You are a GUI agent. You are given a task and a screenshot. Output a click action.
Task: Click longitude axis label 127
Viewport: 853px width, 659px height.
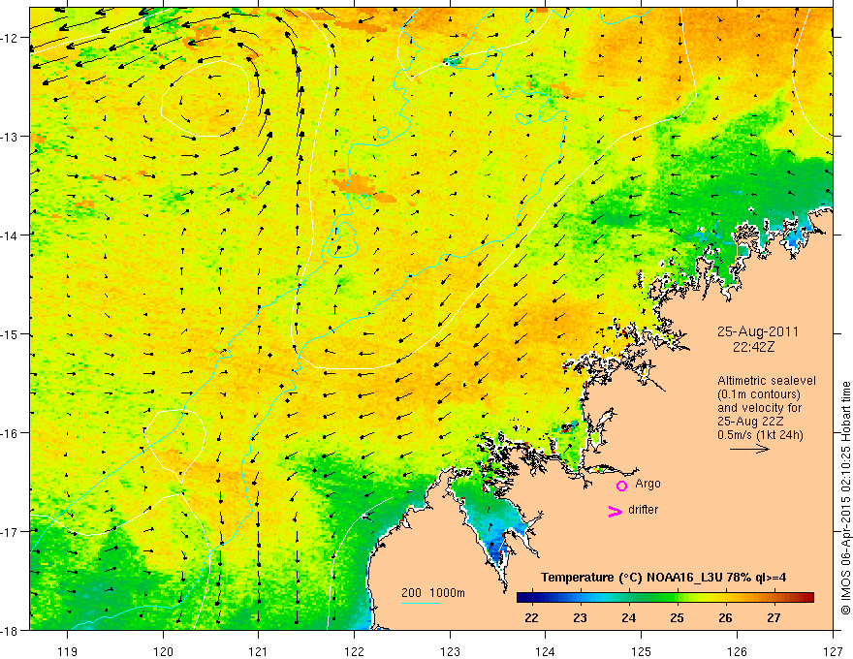pos(833,651)
